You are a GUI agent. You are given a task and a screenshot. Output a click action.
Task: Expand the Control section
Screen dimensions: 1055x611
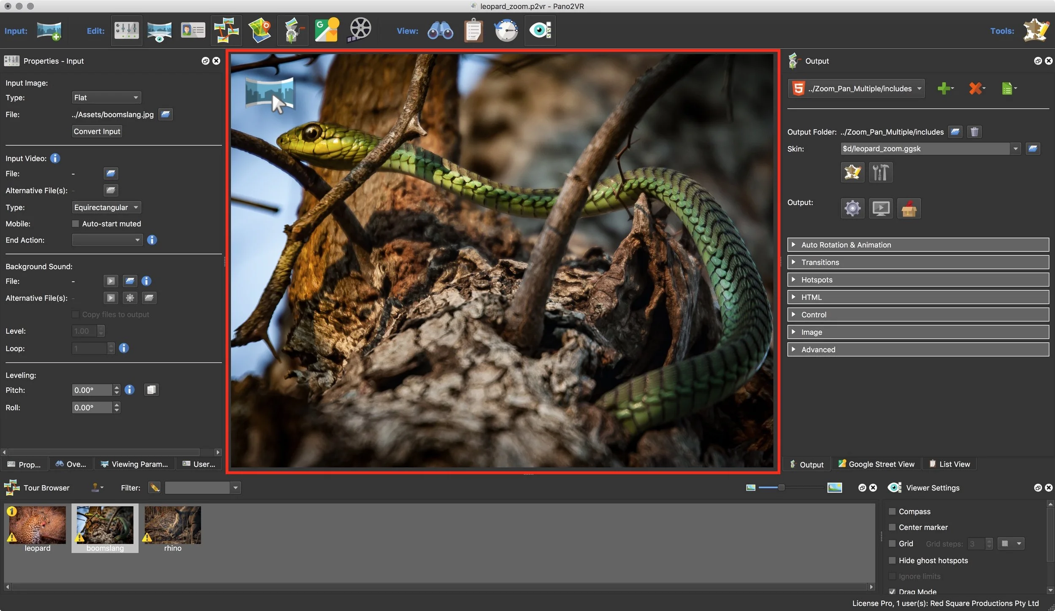[x=918, y=314]
